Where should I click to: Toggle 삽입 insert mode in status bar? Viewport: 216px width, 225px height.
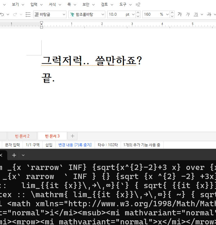click(x=49, y=145)
